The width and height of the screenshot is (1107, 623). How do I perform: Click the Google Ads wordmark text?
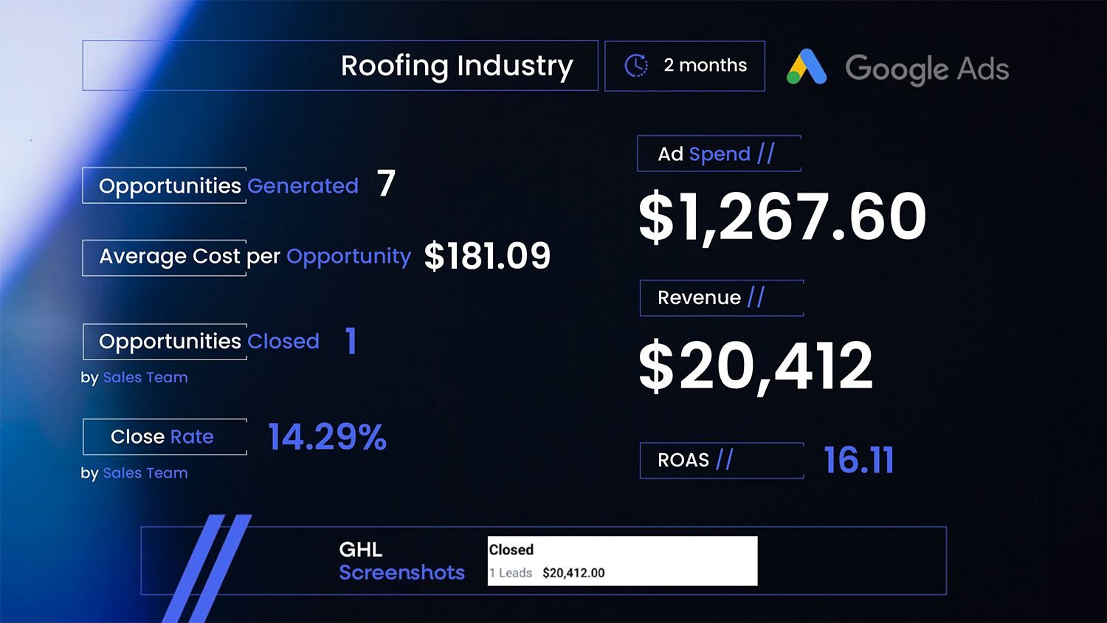pyautogui.click(x=926, y=69)
